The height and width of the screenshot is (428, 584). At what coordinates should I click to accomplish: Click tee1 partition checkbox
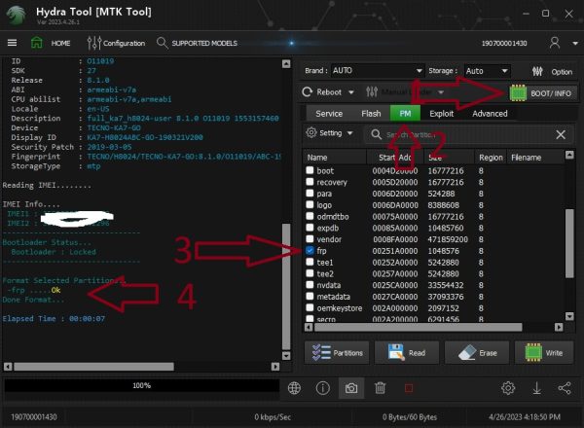point(310,262)
